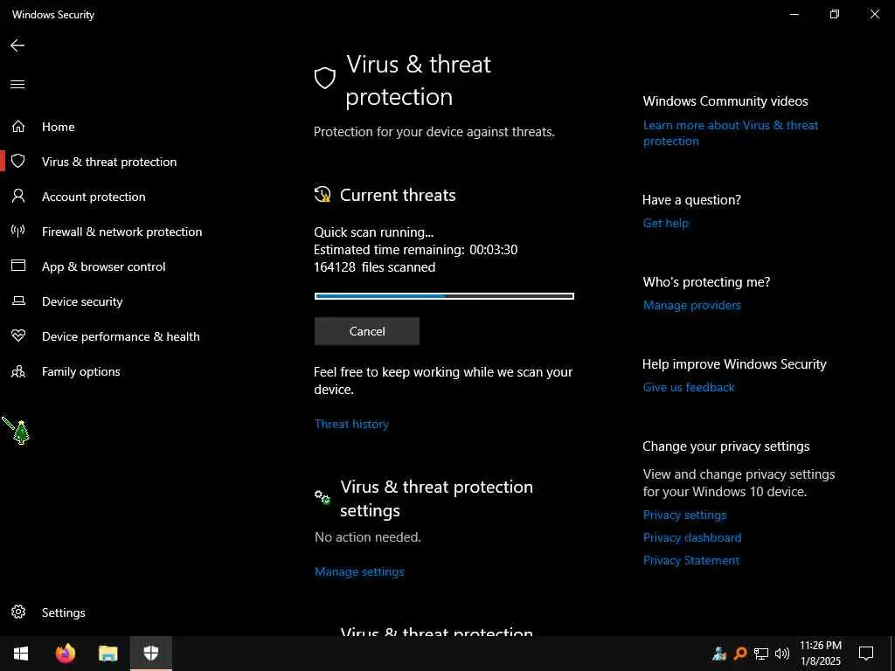Cancel the running quick scan
The width and height of the screenshot is (895, 671).
click(367, 331)
